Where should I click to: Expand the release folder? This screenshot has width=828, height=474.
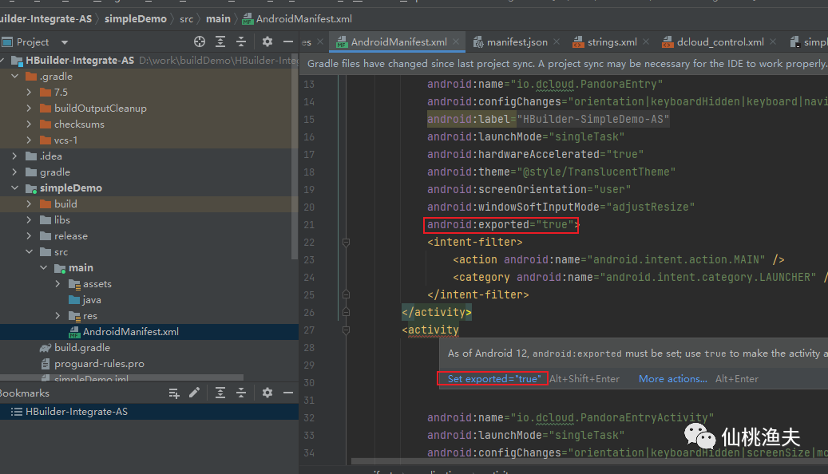pos(29,236)
